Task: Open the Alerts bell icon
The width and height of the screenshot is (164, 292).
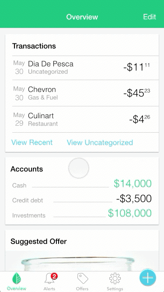Action: [x=49, y=279]
